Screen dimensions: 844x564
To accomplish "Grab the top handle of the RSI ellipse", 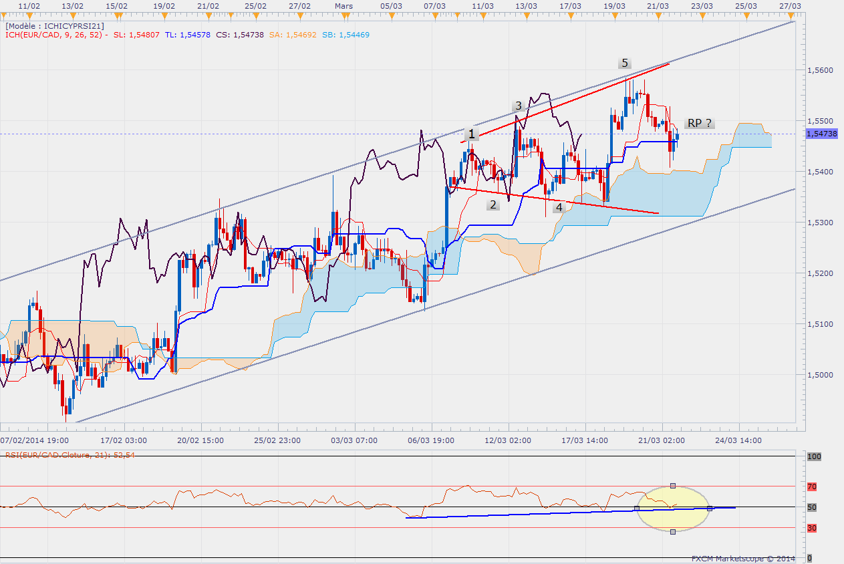I will [x=673, y=485].
